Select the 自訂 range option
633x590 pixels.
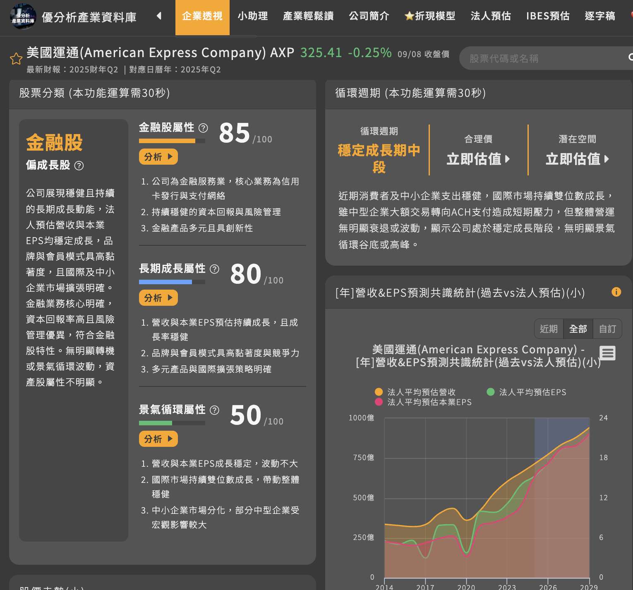pyautogui.click(x=607, y=329)
